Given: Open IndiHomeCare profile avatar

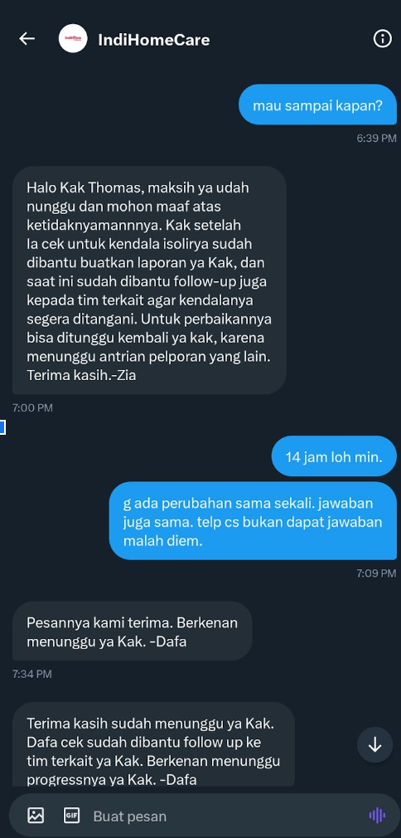Looking at the screenshot, I should point(73,38).
